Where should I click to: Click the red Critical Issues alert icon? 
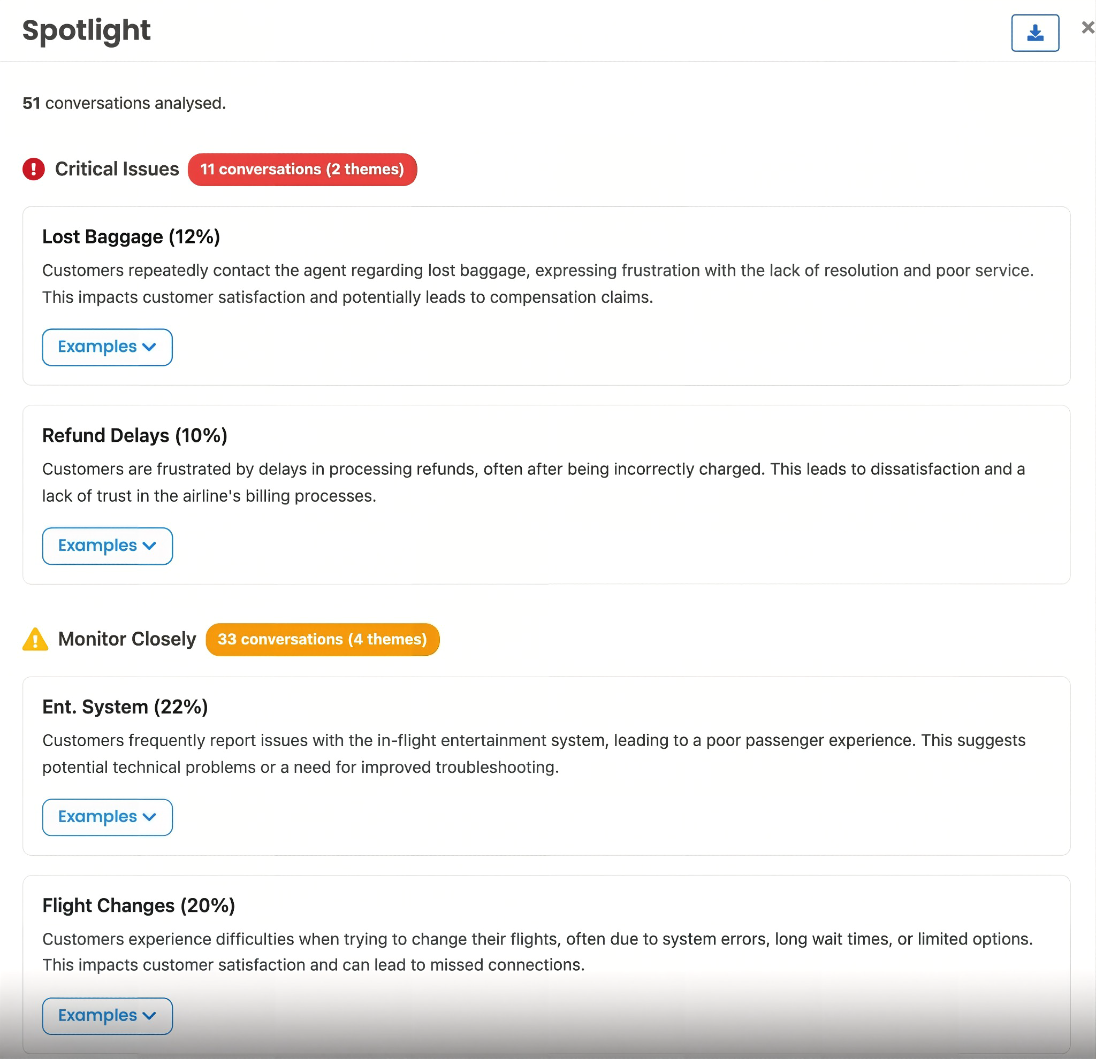coord(34,169)
